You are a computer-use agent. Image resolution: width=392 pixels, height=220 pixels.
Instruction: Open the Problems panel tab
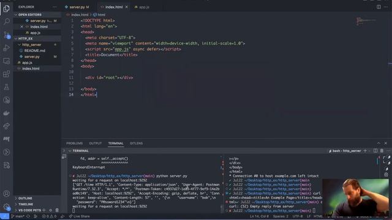[75, 144]
